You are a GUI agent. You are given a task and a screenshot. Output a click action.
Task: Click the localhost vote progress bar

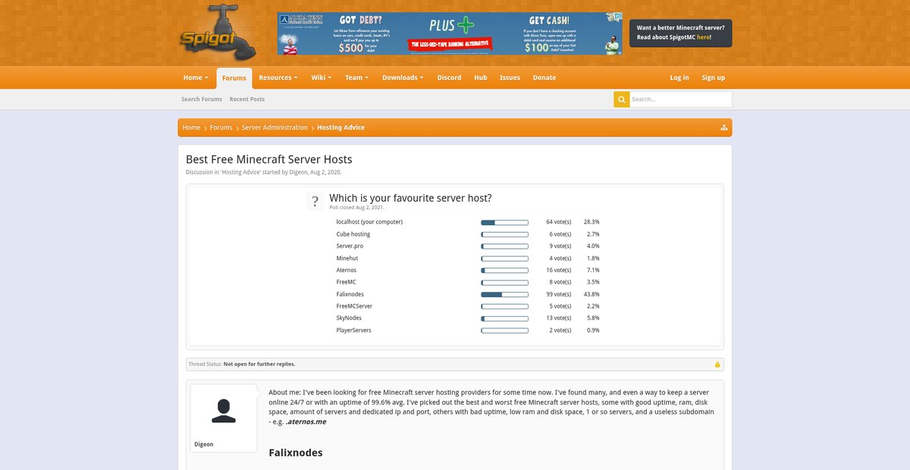[x=504, y=222]
